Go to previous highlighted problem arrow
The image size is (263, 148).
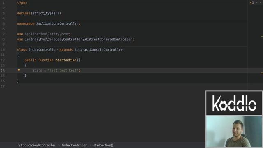click(x=256, y=3)
